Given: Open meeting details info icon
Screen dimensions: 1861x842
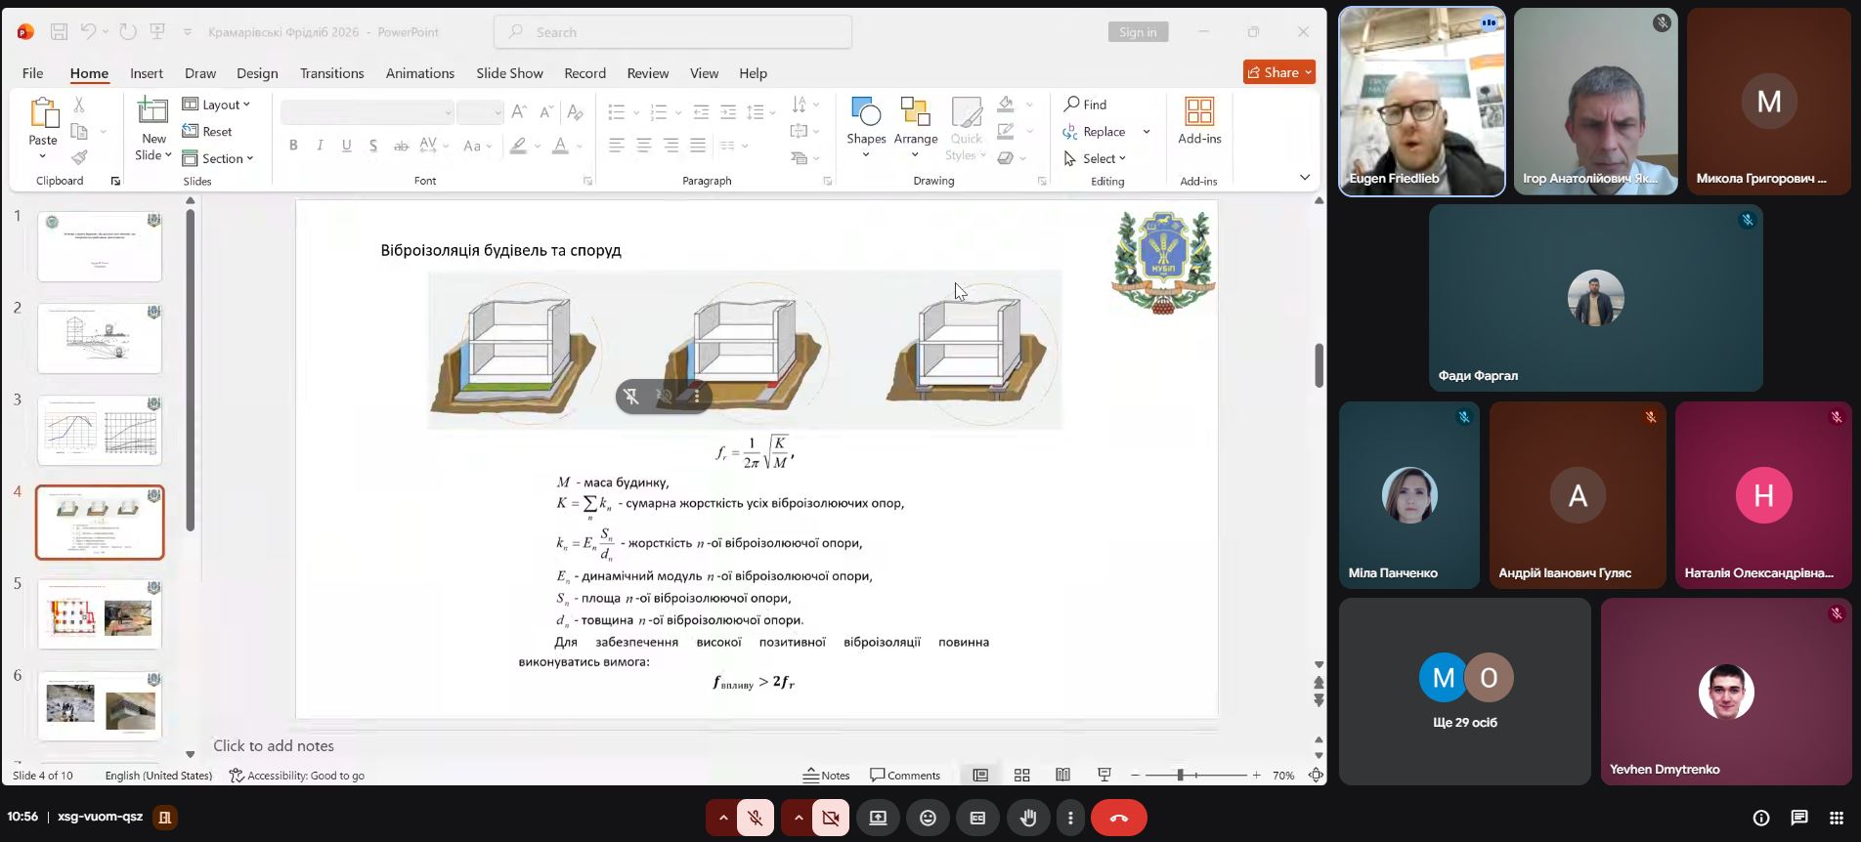Looking at the screenshot, I should (1761, 818).
